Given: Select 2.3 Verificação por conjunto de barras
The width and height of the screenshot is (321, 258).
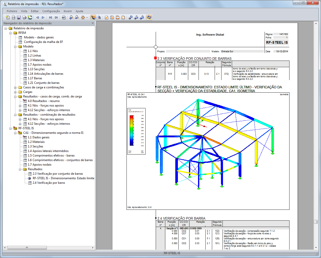Looking at the screenshot, I should (x=58, y=174).
